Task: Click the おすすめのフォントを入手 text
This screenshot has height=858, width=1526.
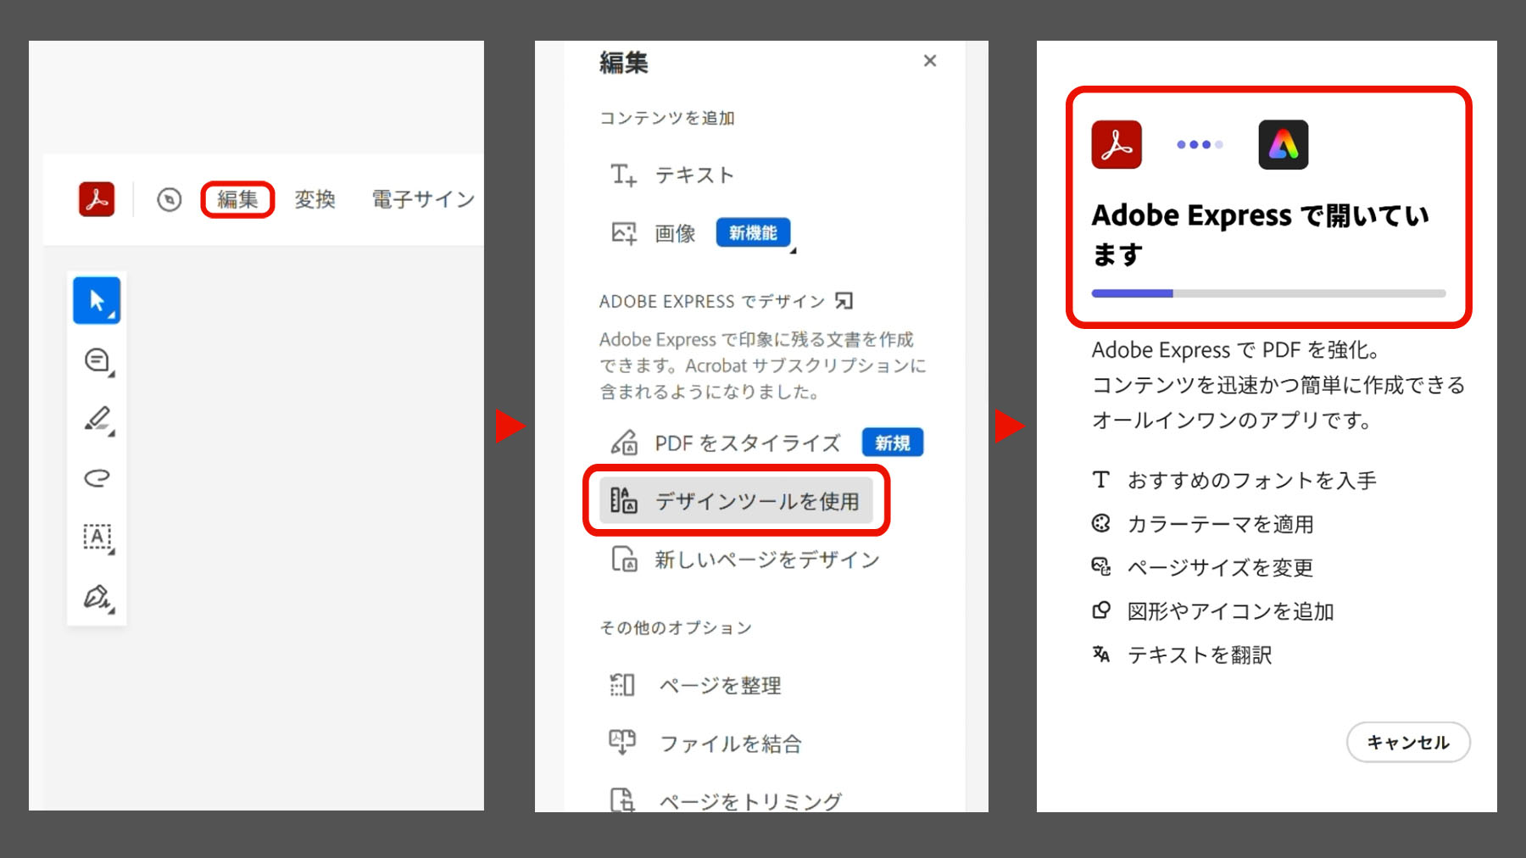Action: pos(1252,481)
